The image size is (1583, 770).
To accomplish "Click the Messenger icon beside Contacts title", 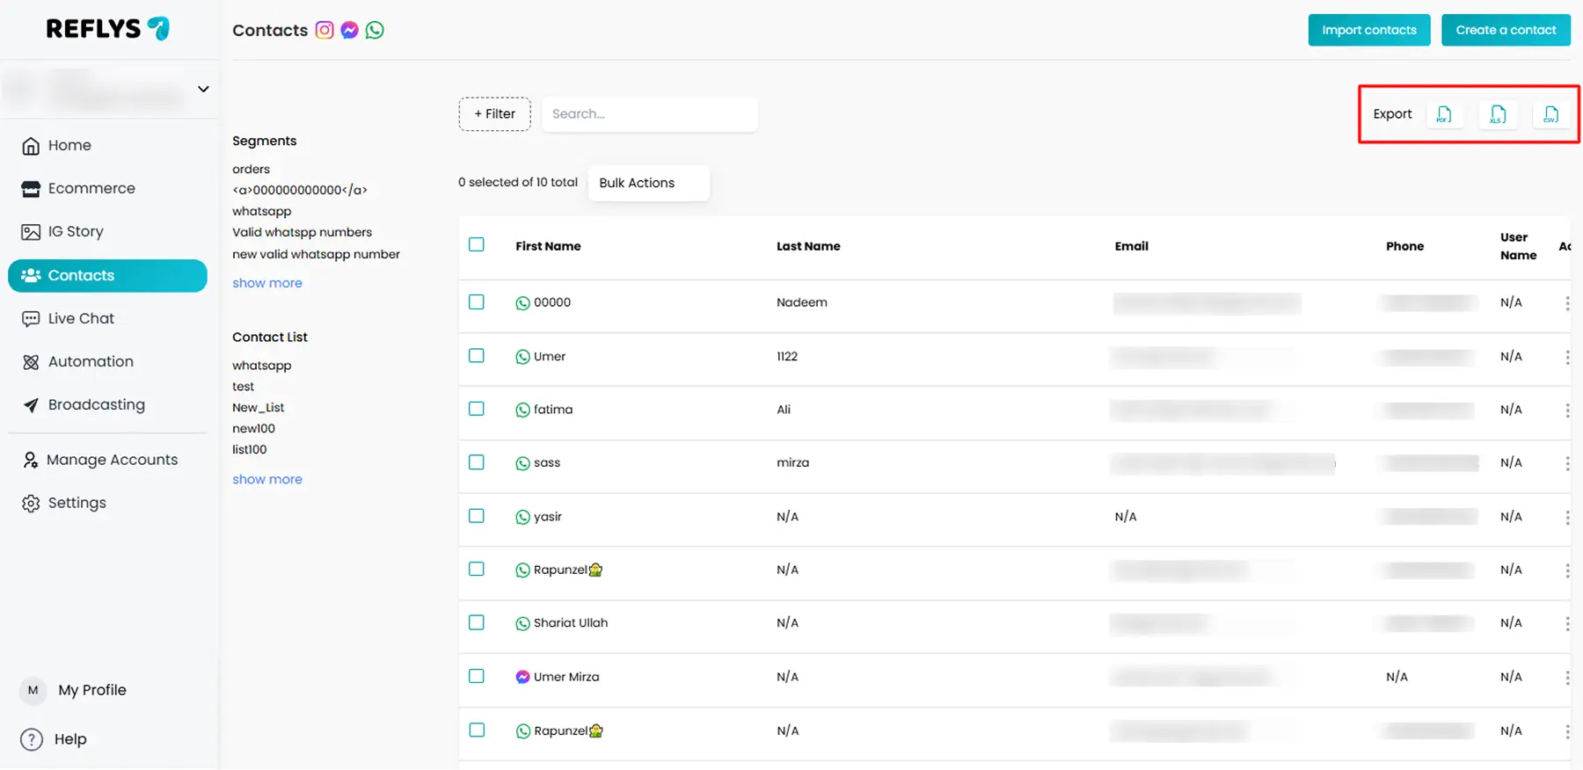I will (349, 30).
